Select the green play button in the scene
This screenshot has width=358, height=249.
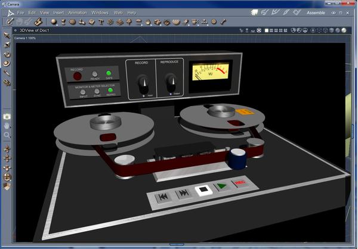[221, 186]
